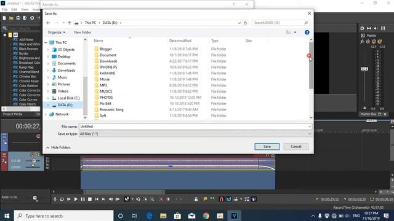
Task: Click Insert Marker icon in timeline toolbar
Action: point(205,199)
